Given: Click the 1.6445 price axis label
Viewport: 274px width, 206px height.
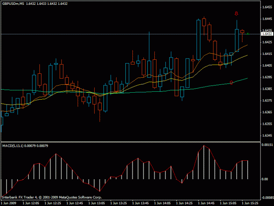Looking at the screenshot, I should tap(267, 19).
